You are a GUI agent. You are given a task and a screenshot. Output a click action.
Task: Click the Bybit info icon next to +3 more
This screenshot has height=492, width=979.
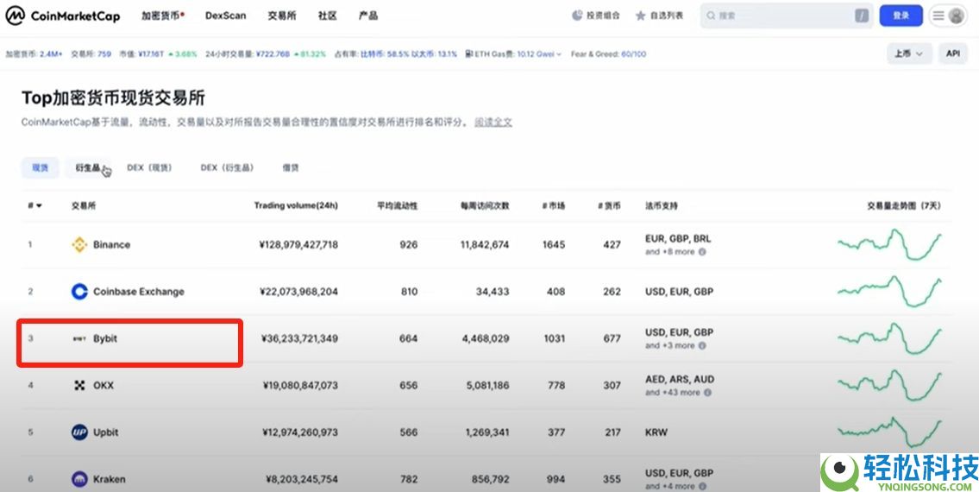click(x=702, y=345)
